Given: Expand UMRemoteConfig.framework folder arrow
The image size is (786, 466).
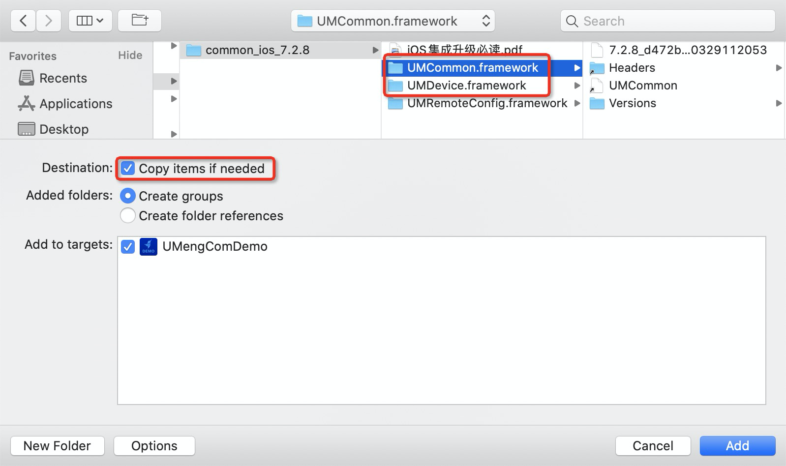Looking at the screenshot, I should tap(577, 103).
